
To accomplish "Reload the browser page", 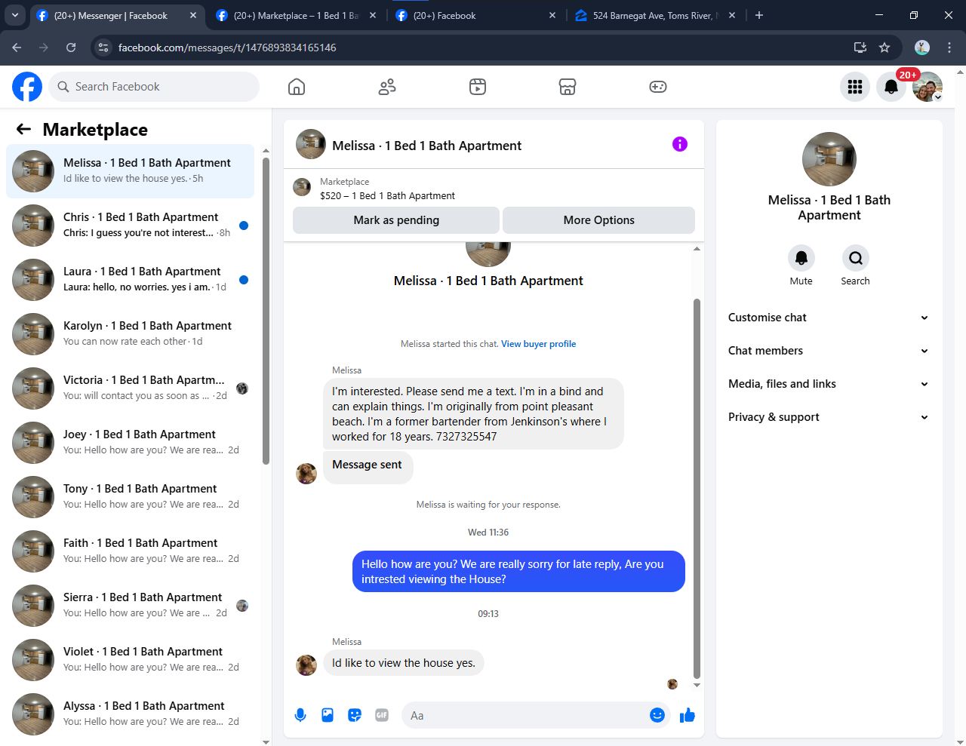I will point(71,48).
